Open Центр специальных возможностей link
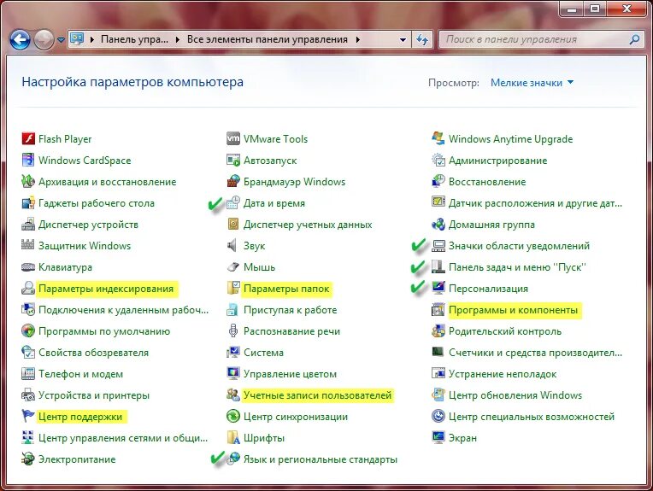The height and width of the screenshot is (491, 653). click(532, 416)
